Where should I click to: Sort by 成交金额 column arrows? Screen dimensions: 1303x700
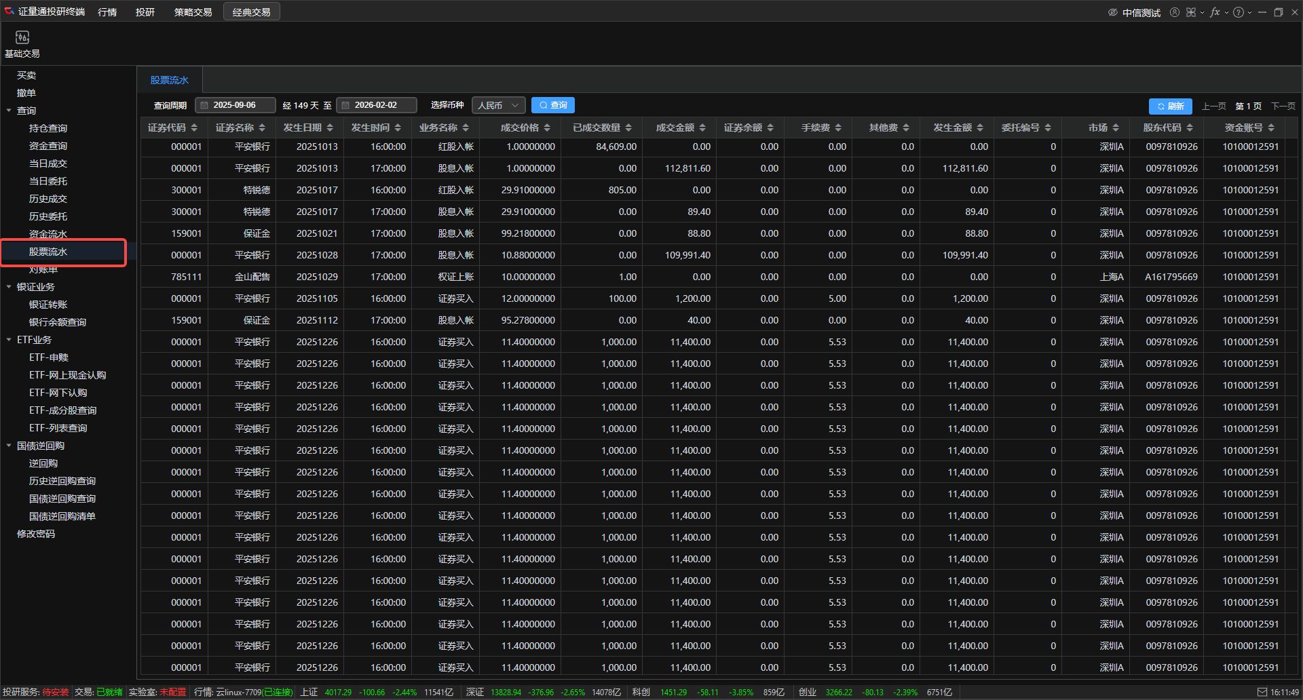702,128
